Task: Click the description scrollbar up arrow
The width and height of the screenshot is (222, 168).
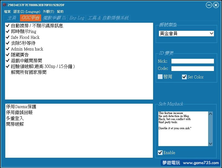Action: click(x=210, y=114)
